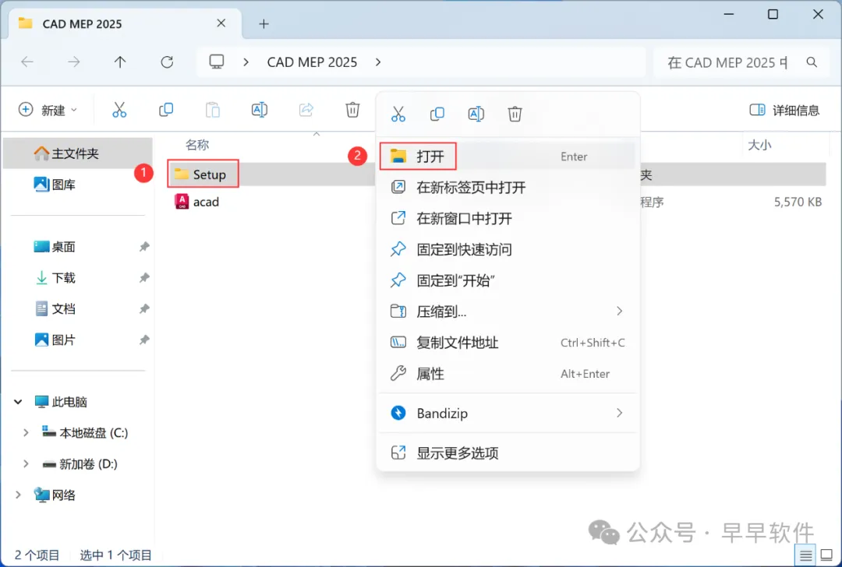The width and height of the screenshot is (842, 567).
Task: Click the Paste icon in the toolbar
Action: [x=213, y=110]
